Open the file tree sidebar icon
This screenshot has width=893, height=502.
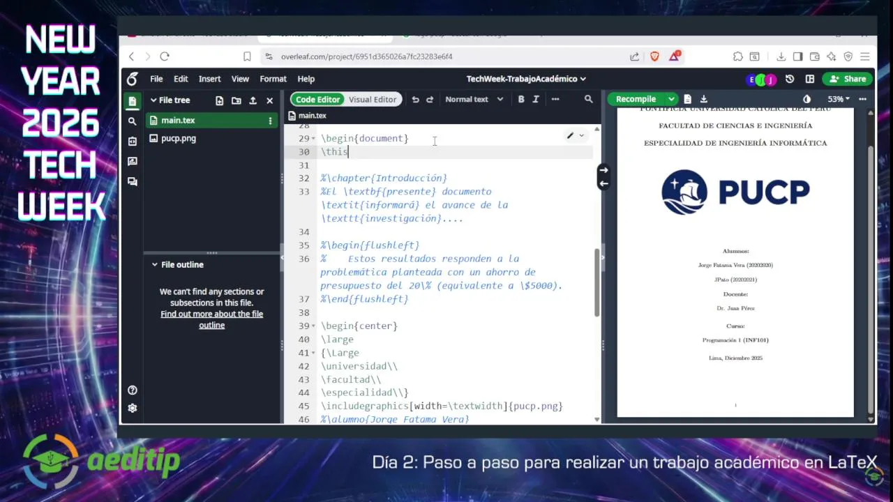coord(133,101)
